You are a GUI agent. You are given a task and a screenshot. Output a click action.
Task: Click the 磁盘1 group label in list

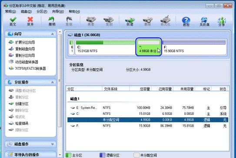(75, 99)
